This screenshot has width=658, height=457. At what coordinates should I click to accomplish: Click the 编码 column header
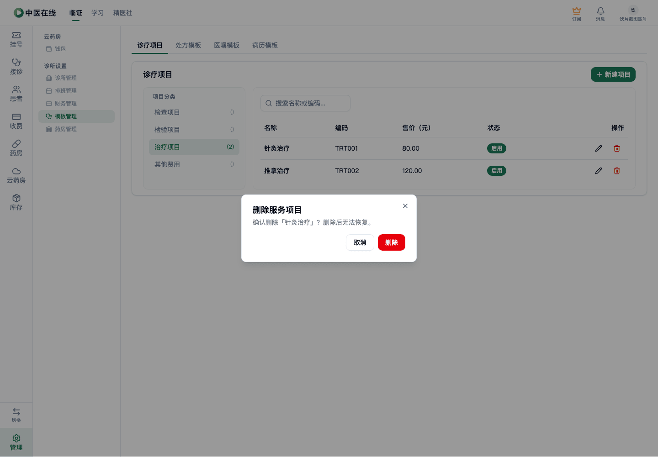(341, 128)
